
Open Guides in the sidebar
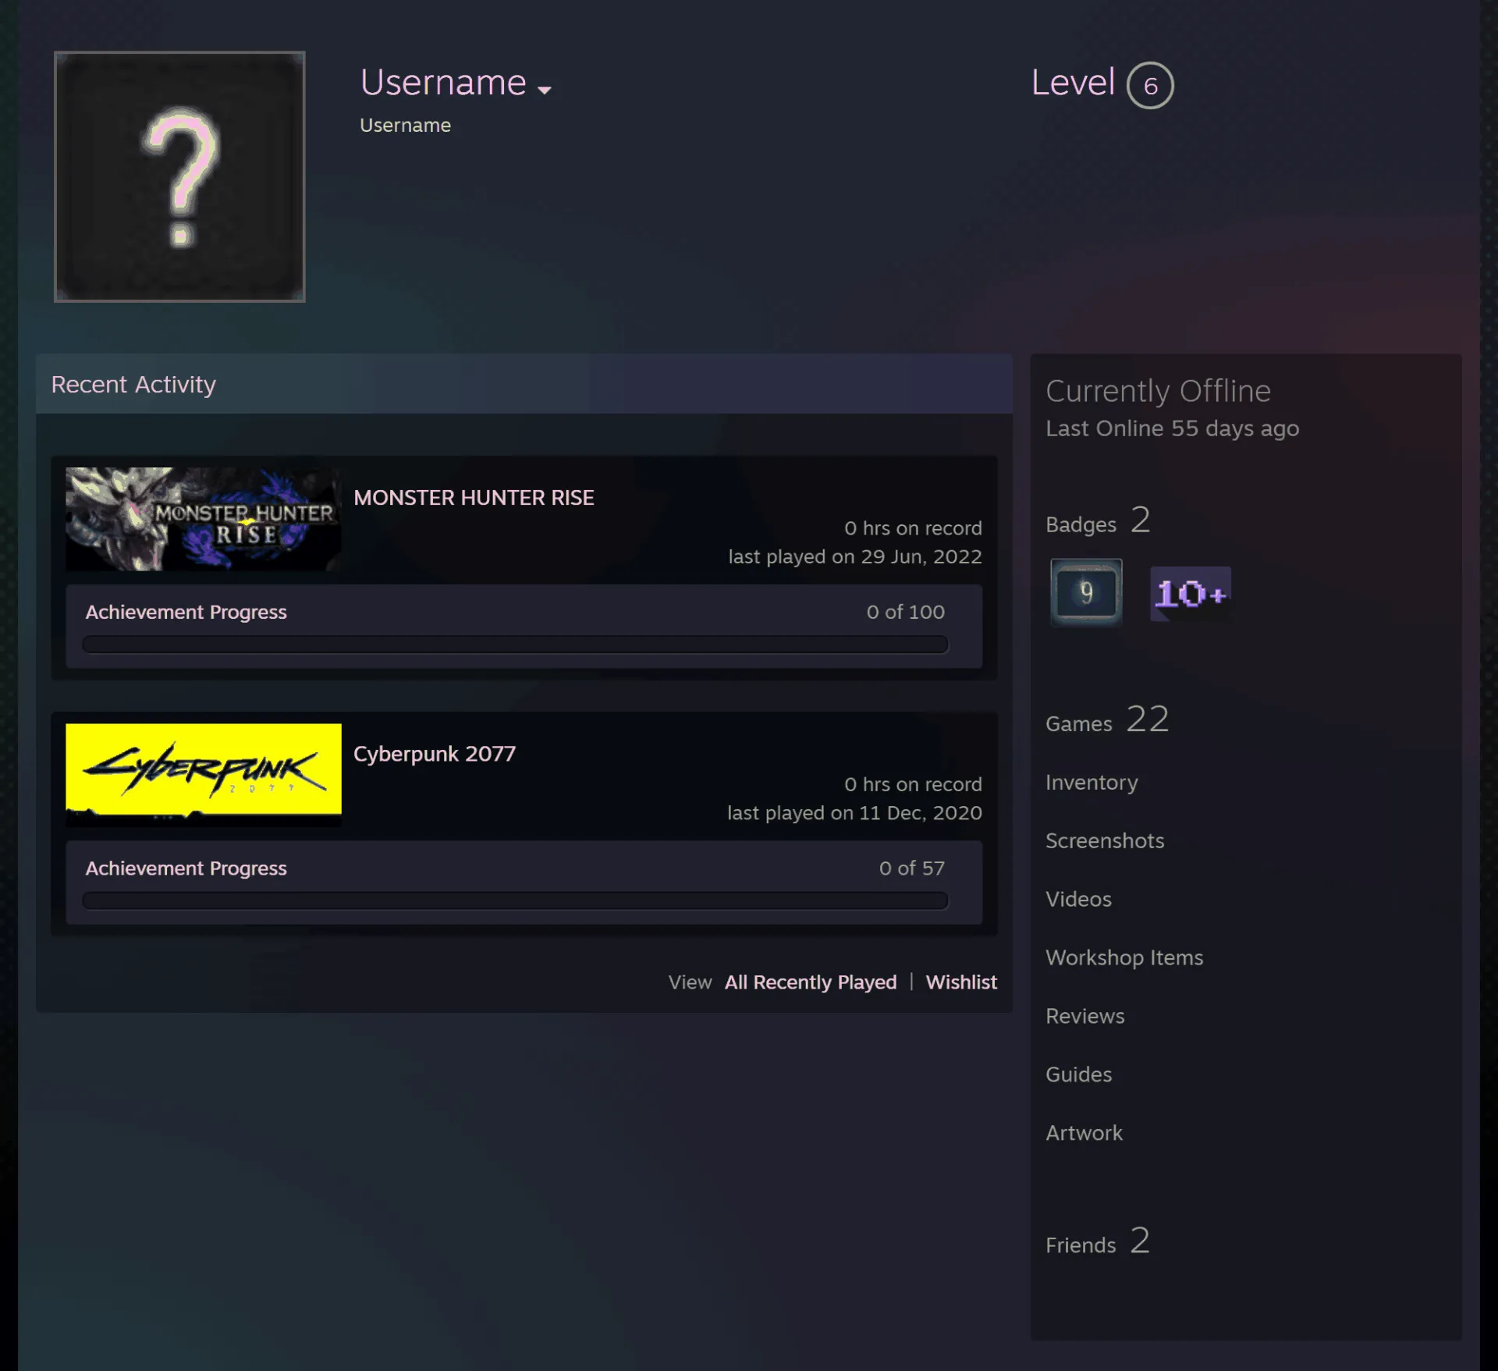click(x=1078, y=1075)
